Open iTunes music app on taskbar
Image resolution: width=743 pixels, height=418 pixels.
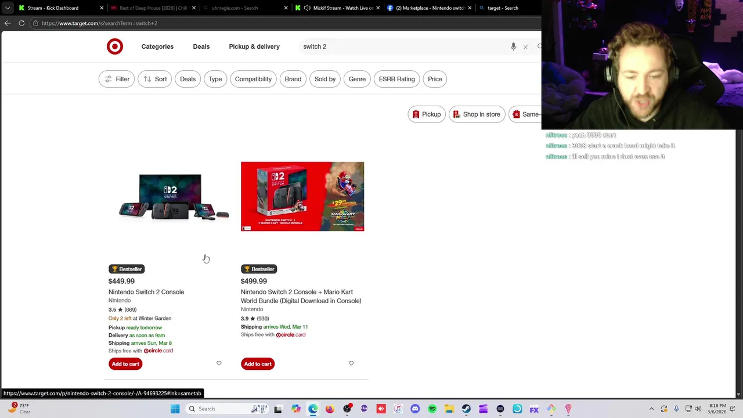tap(398, 409)
